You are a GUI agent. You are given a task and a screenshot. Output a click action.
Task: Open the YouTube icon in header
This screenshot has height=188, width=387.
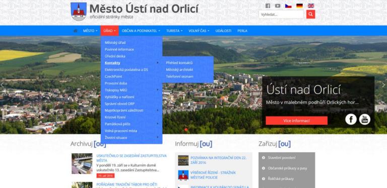click(x=278, y=6)
